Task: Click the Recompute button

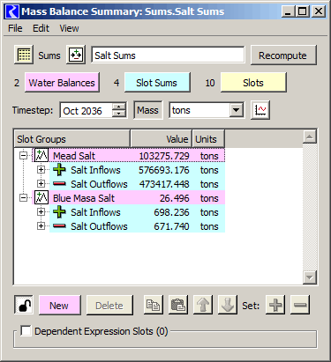Action: (x=283, y=55)
